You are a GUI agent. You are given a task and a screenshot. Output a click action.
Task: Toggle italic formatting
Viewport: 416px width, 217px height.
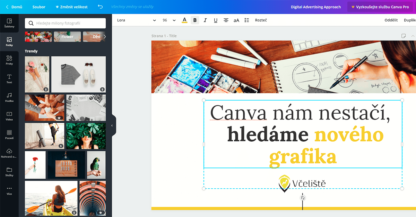tap(205, 20)
